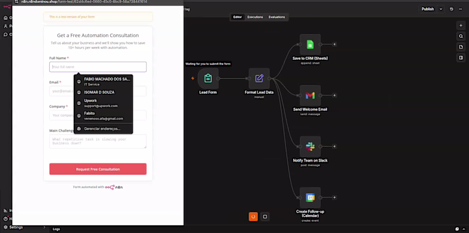Click Get a Free Automation Consultation heading

tap(98, 35)
